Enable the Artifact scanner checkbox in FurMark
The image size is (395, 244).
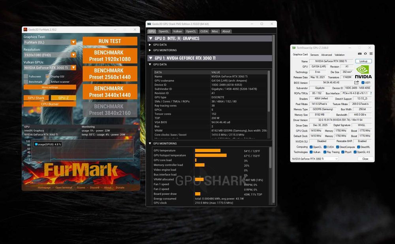coord(48,82)
